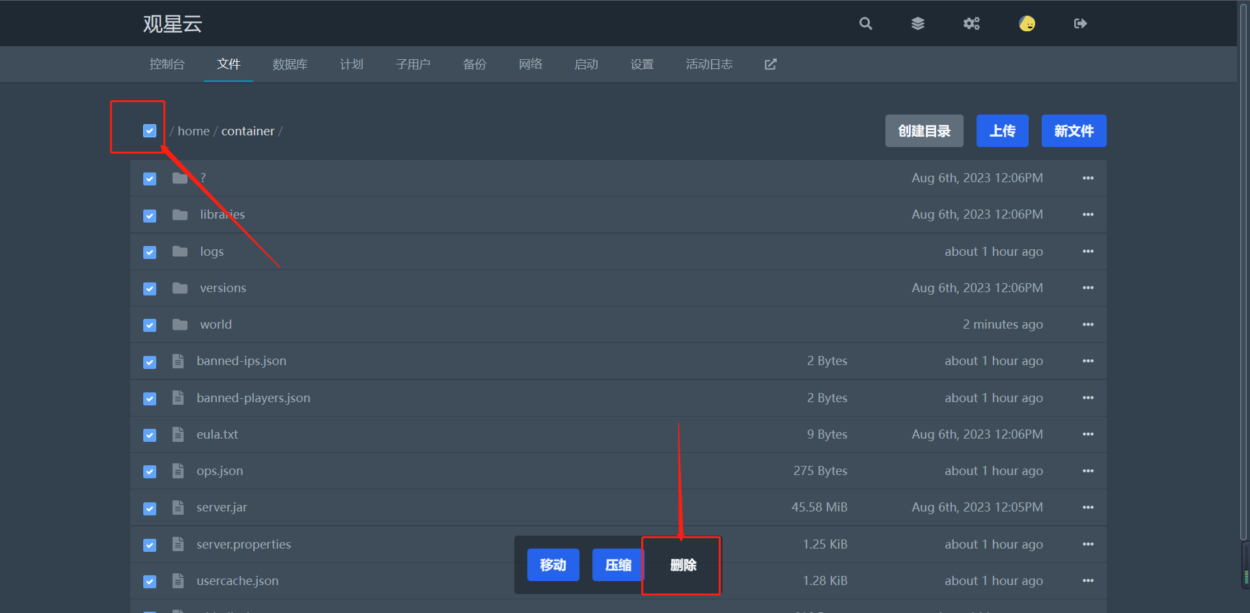Open options menu for logs folder
This screenshot has width=1250, height=613.
click(1088, 251)
